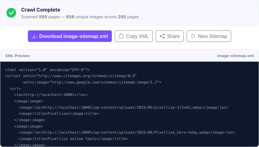The image size is (259, 147).
Task: Click the opening <url> tag line
Action: coord(15,89)
